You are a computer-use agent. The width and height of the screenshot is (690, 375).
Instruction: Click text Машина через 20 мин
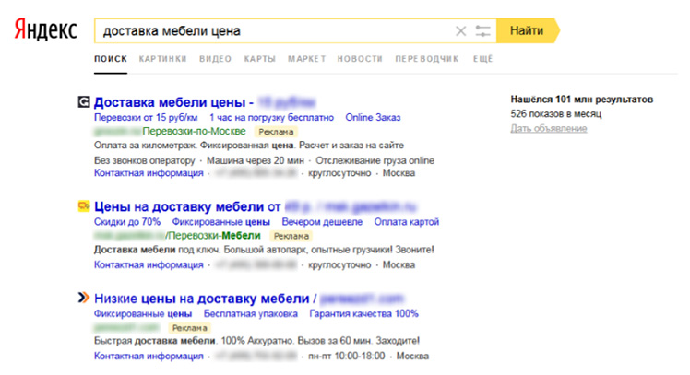(x=256, y=160)
